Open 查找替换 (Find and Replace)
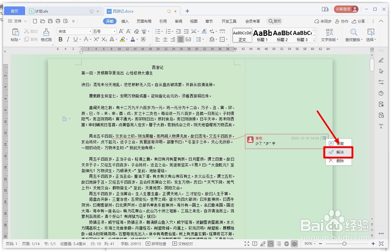 [353, 34]
